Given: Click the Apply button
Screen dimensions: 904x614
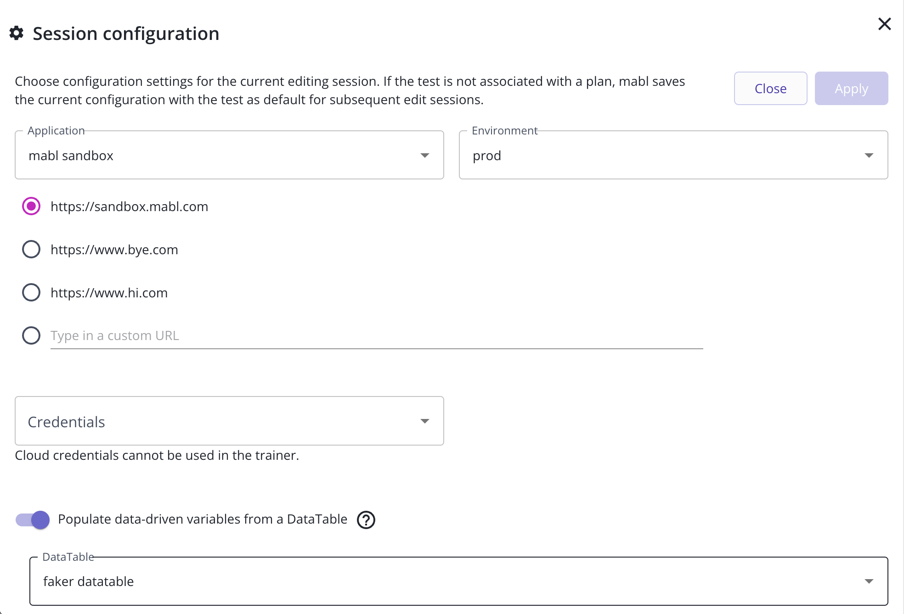Looking at the screenshot, I should pos(851,88).
